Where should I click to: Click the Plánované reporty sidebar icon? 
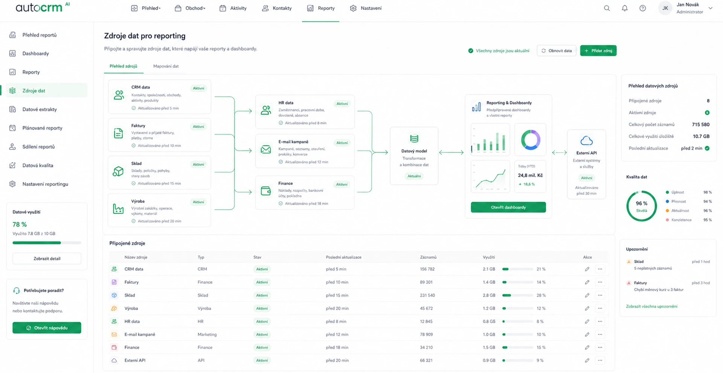pos(12,128)
